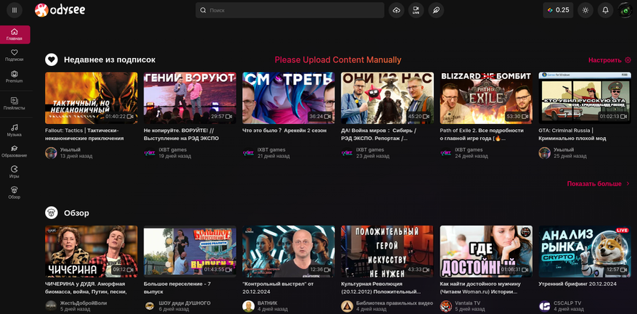The image size is (637, 314).
Task: Click the Обзор section header icon
Action: click(x=52, y=212)
